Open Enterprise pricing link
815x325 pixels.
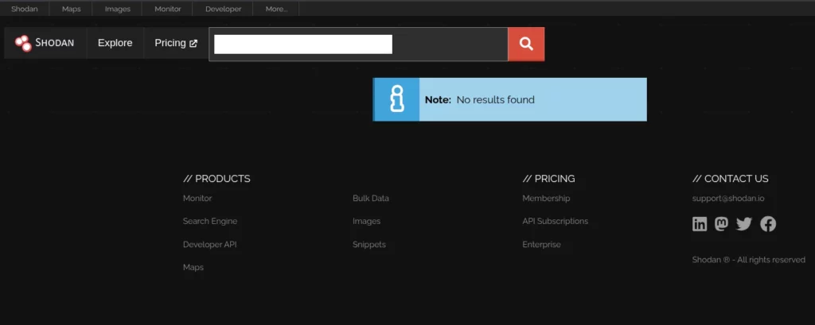(541, 245)
